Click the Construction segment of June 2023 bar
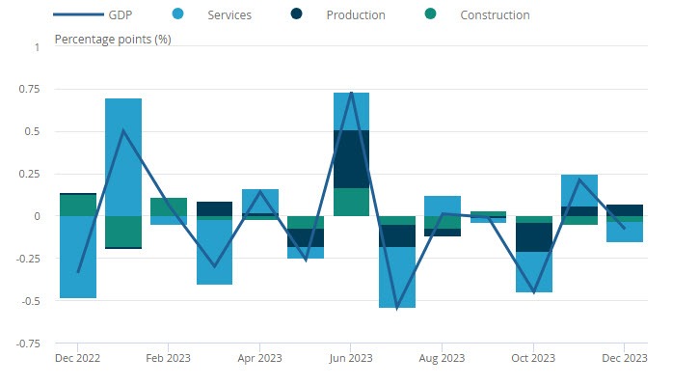Image resolution: width=699 pixels, height=385 pixels. coord(351,202)
